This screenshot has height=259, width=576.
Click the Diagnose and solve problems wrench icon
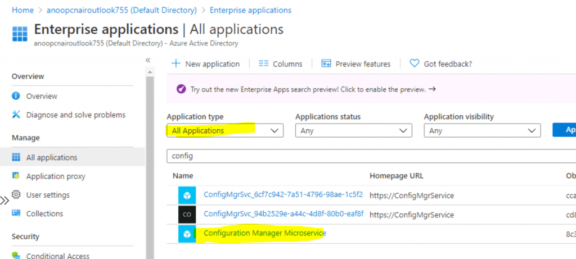16,115
